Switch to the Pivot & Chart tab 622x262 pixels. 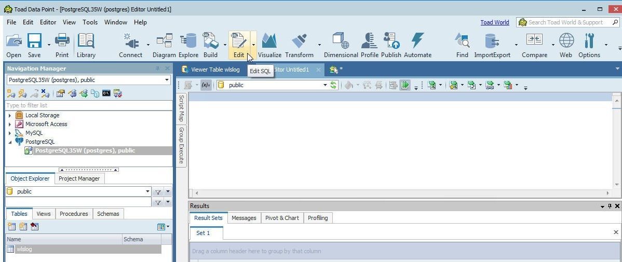point(282,217)
